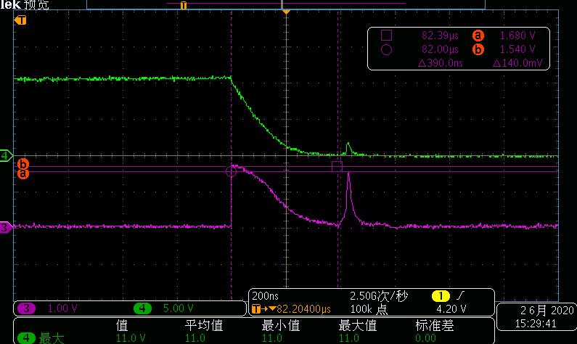Select the 1.540 V cursor b reading
This screenshot has width=577, height=344.
click(517, 49)
